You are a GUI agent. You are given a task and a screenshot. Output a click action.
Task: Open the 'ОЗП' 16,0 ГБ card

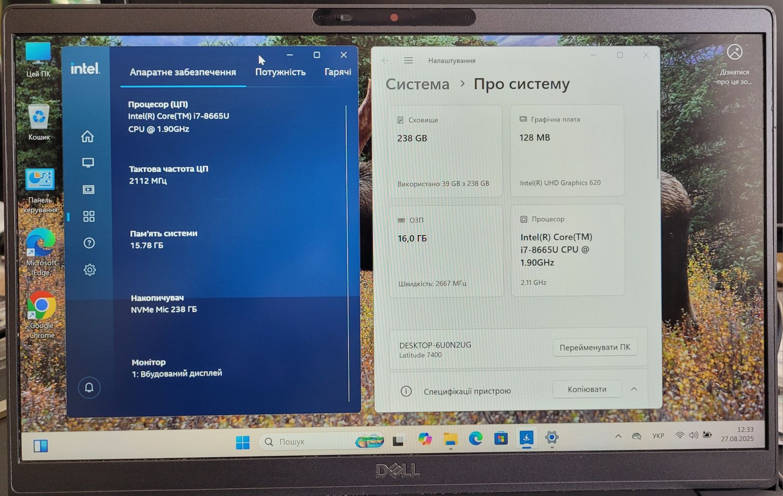click(446, 251)
